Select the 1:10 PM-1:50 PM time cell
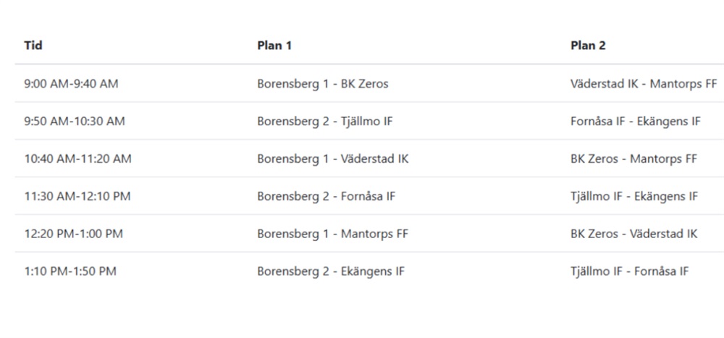 pyautogui.click(x=70, y=271)
